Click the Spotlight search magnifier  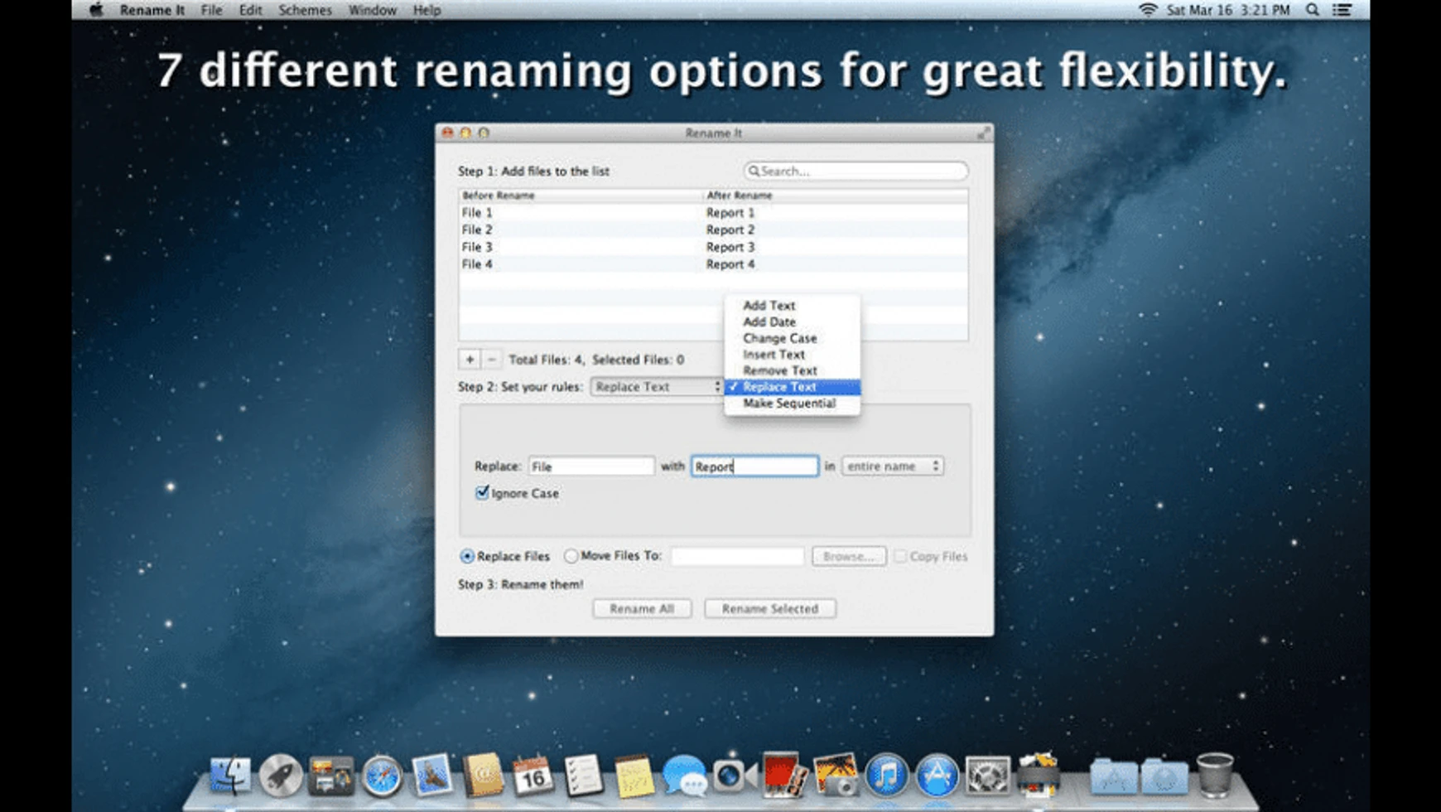1312,10
